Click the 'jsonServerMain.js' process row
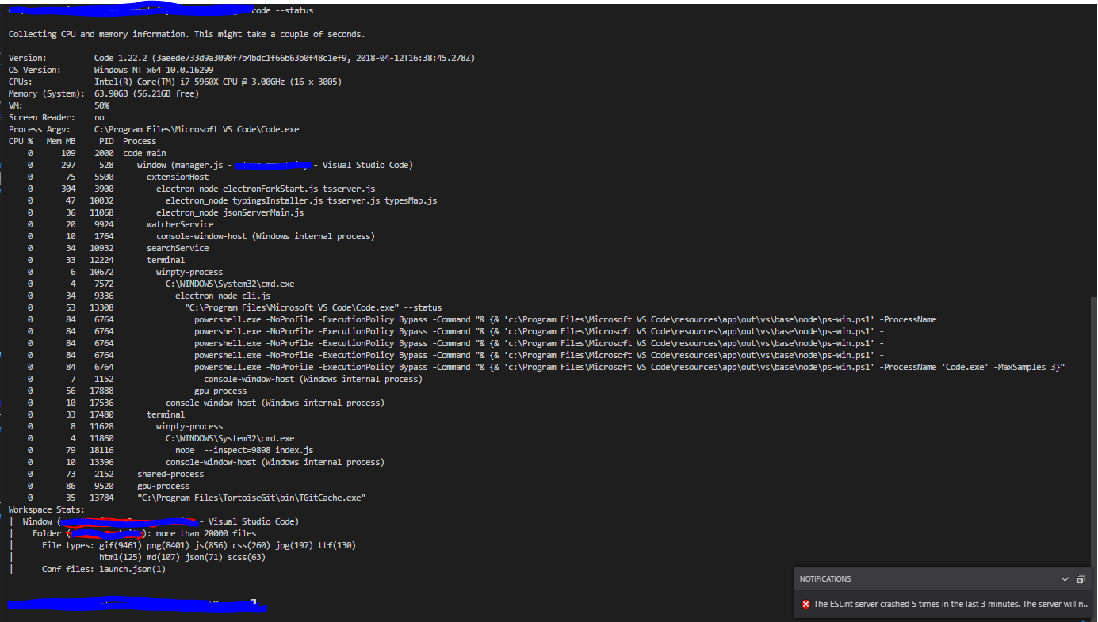1098x622 pixels. tap(166, 213)
